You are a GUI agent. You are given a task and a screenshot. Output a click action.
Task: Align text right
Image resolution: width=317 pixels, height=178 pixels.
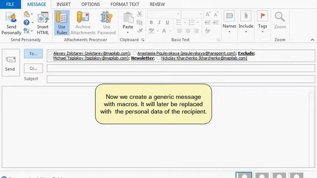tap(196, 31)
